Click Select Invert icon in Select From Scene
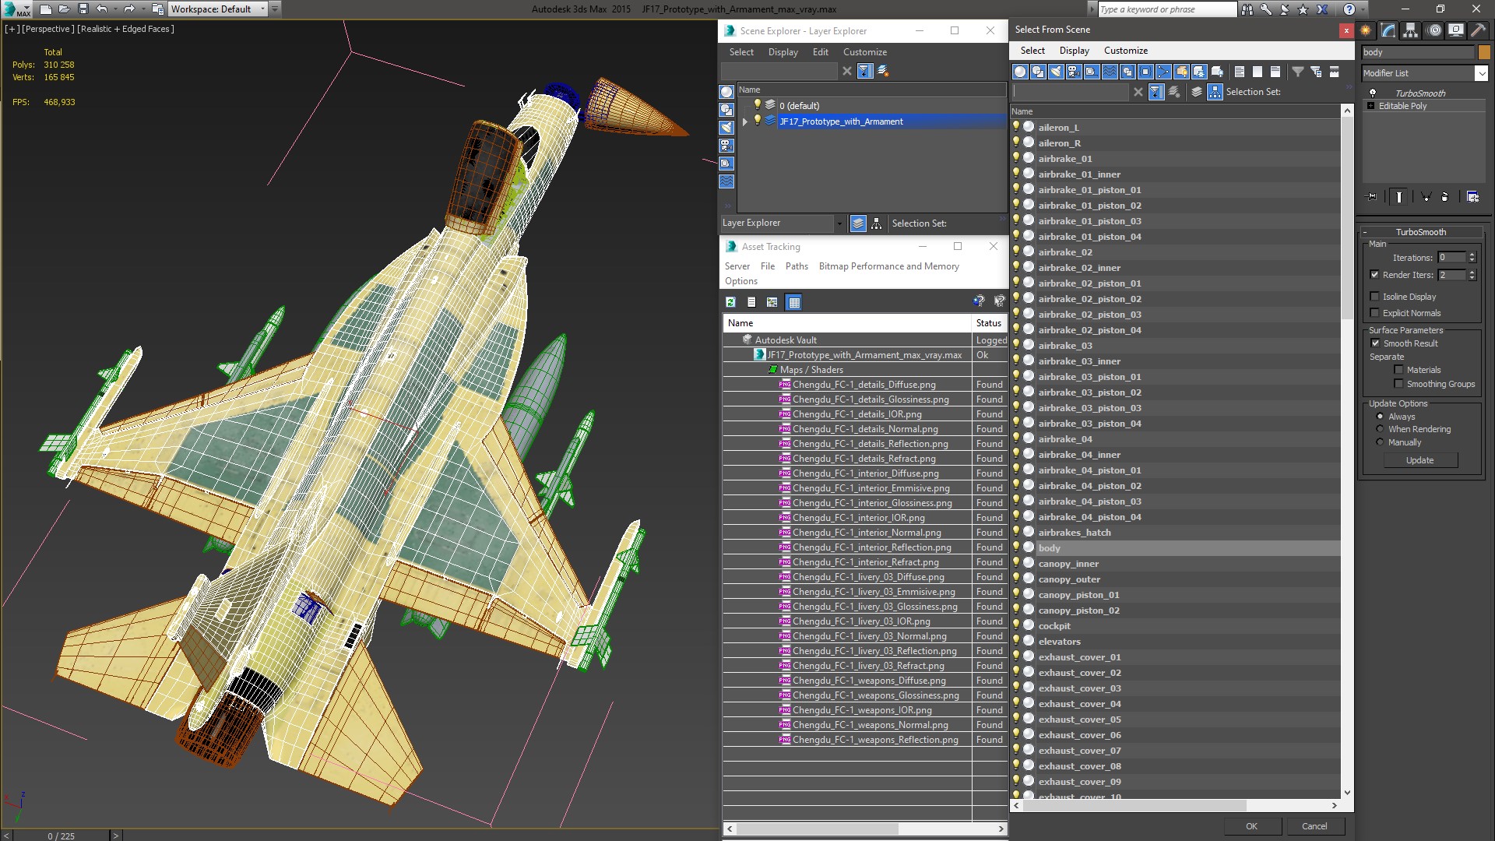The image size is (1495, 841). point(1275,72)
